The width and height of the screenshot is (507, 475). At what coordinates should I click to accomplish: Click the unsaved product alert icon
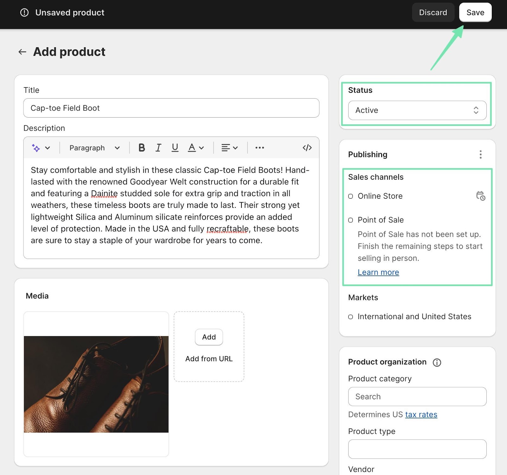tap(24, 12)
